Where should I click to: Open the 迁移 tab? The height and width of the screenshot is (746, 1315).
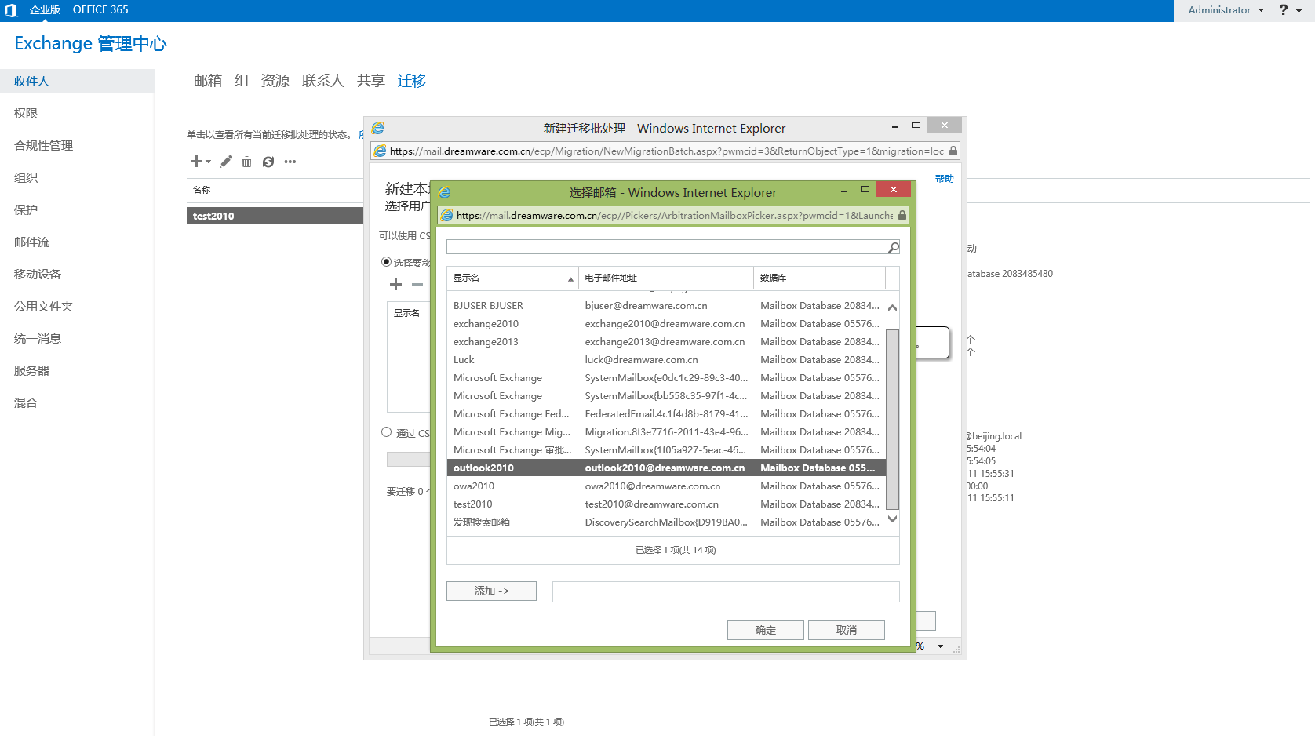tap(412, 81)
